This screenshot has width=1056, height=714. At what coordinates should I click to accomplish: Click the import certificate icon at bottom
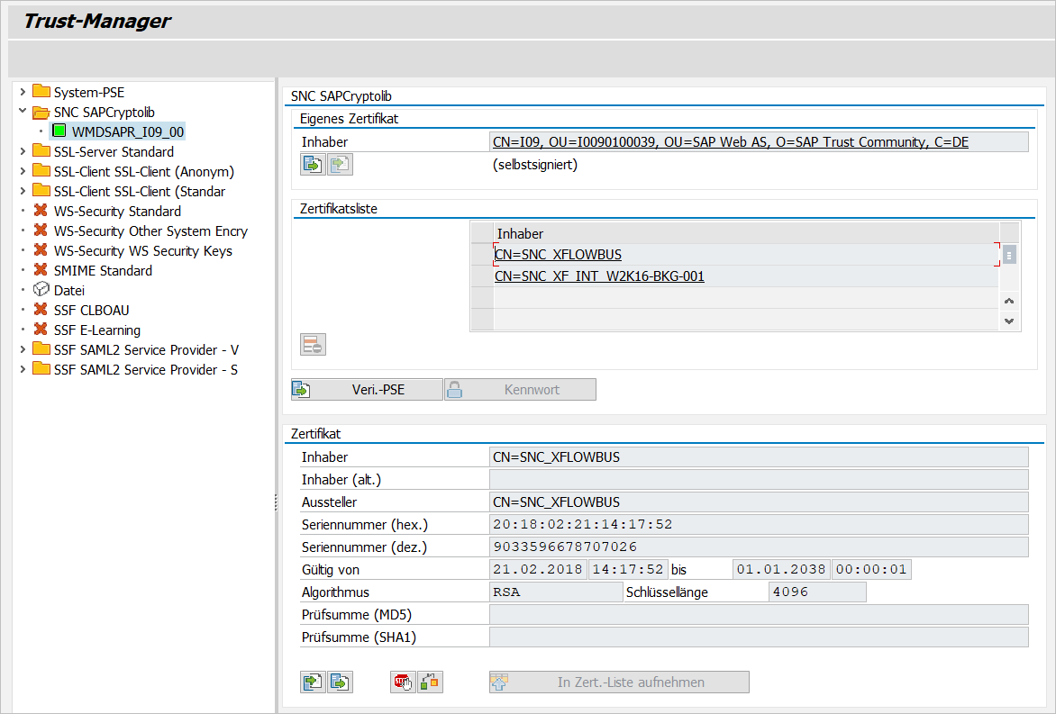click(313, 682)
